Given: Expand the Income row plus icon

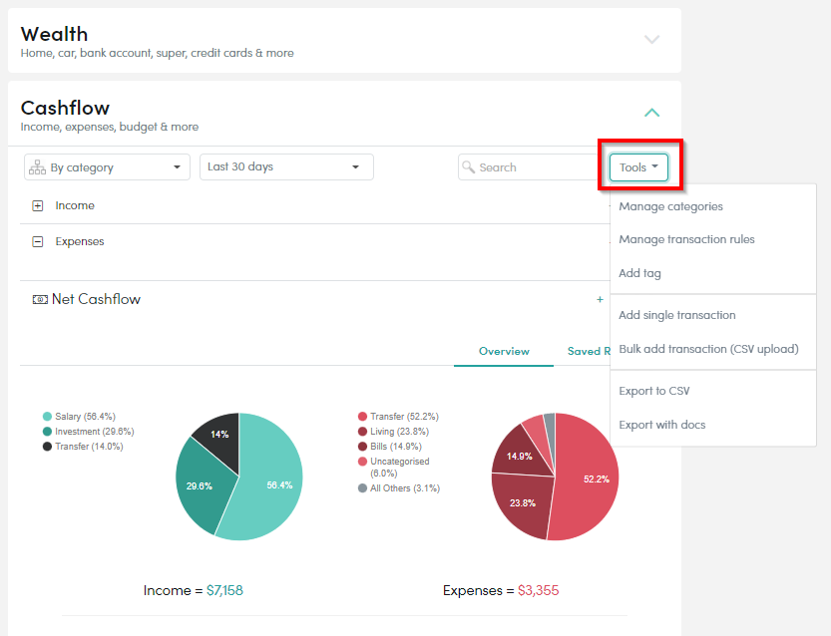Looking at the screenshot, I should [x=38, y=206].
